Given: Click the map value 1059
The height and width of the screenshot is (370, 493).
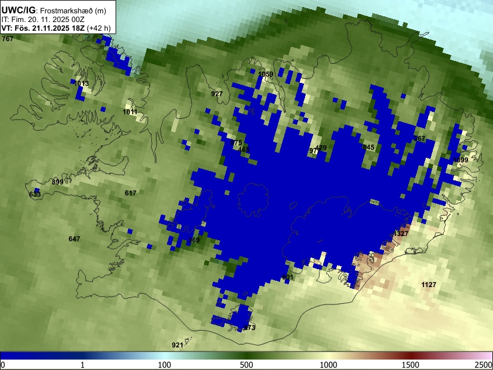Looking at the screenshot, I should click(266, 74).
